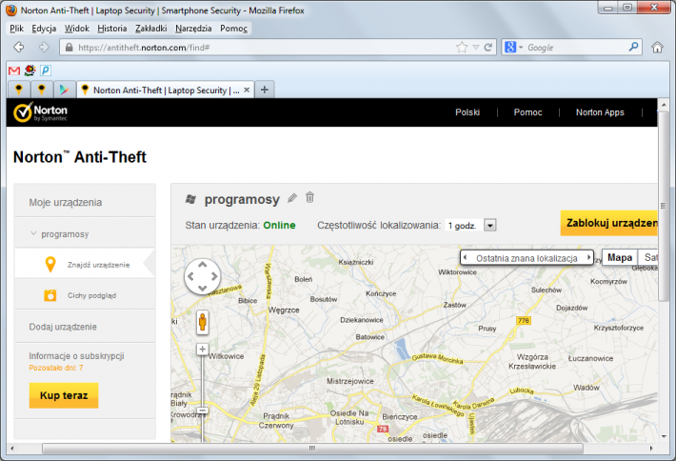Open the Edycja menu
The height and width of the screenshot is (461, 676).
(x=44, y=29)
